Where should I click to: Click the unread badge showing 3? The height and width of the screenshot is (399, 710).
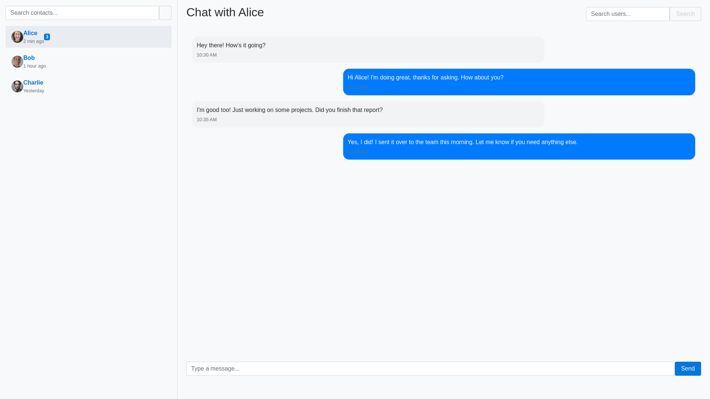pos(47,37)
